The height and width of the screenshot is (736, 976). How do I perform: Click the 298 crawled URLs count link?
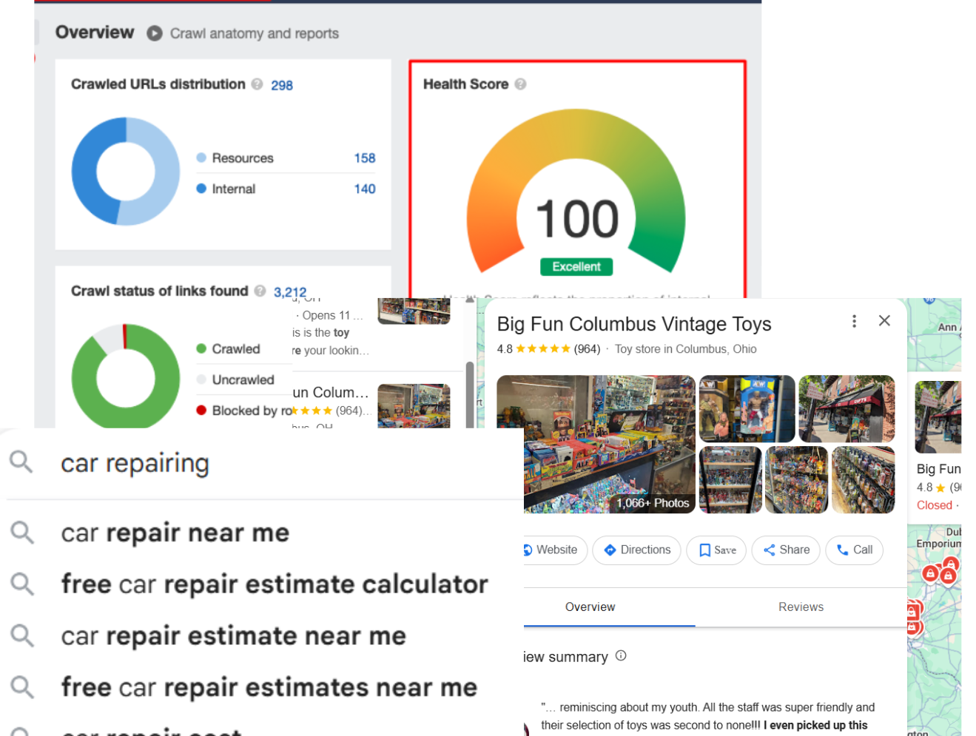[282, 85]
